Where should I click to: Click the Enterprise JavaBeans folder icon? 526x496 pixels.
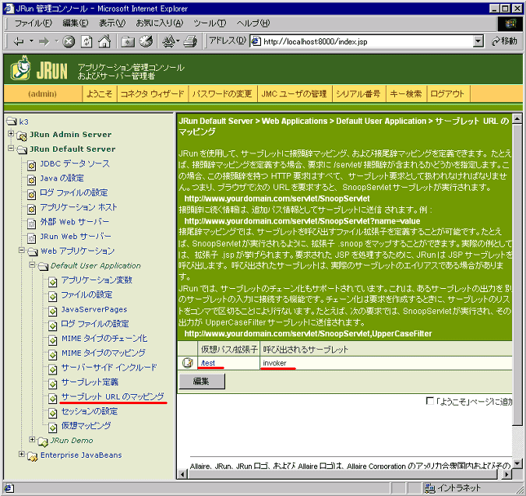[x=32, y=456]
